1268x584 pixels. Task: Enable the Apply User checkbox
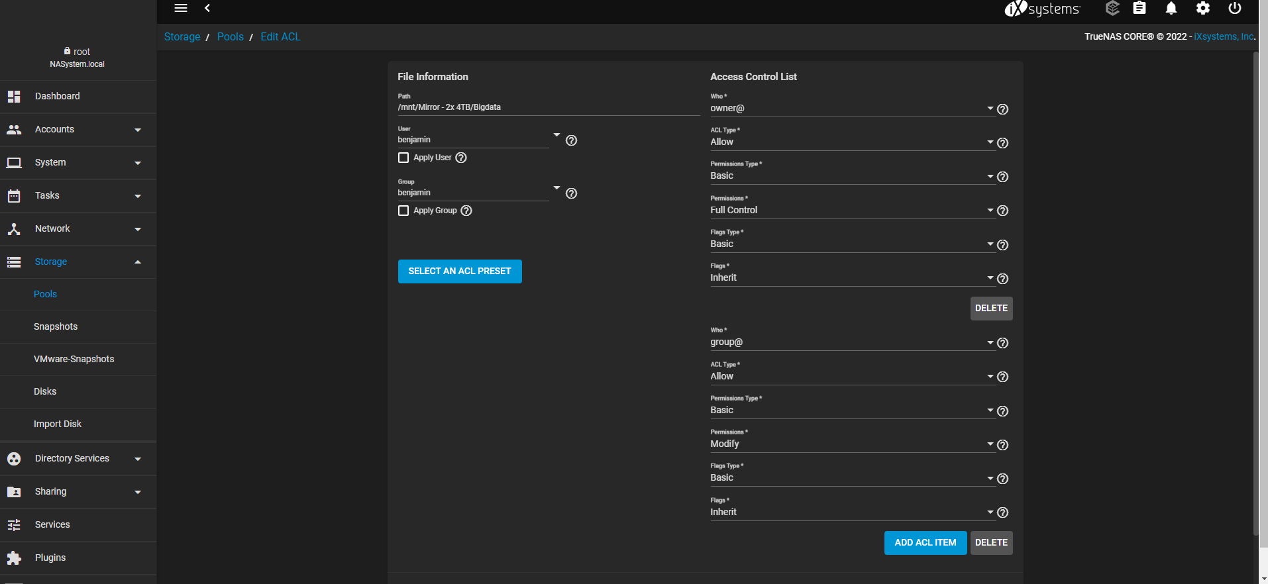click(x=403, y=158)
